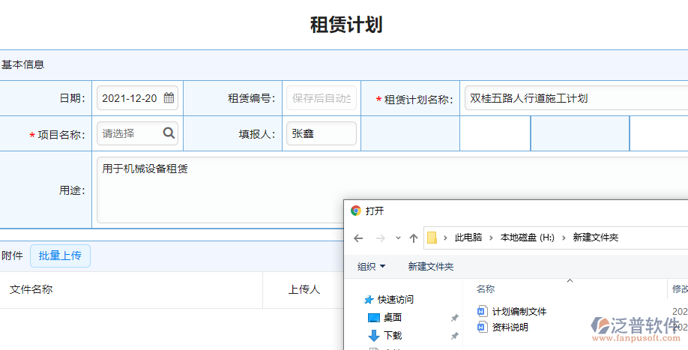Click the forward arrow in file dialog

point(380,238)
